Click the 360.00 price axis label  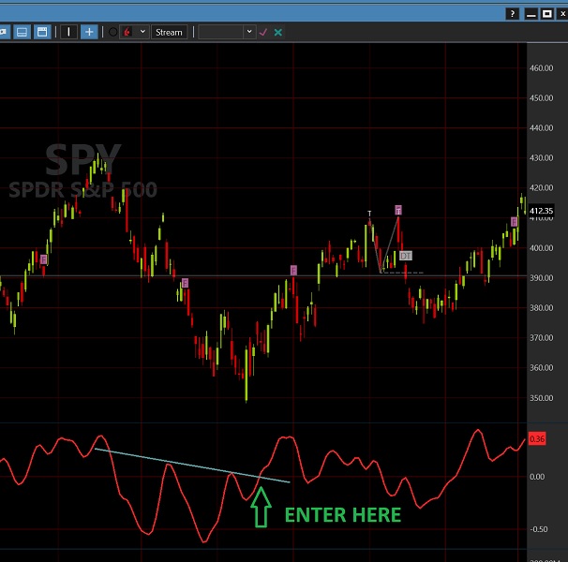tap(541, 368)
